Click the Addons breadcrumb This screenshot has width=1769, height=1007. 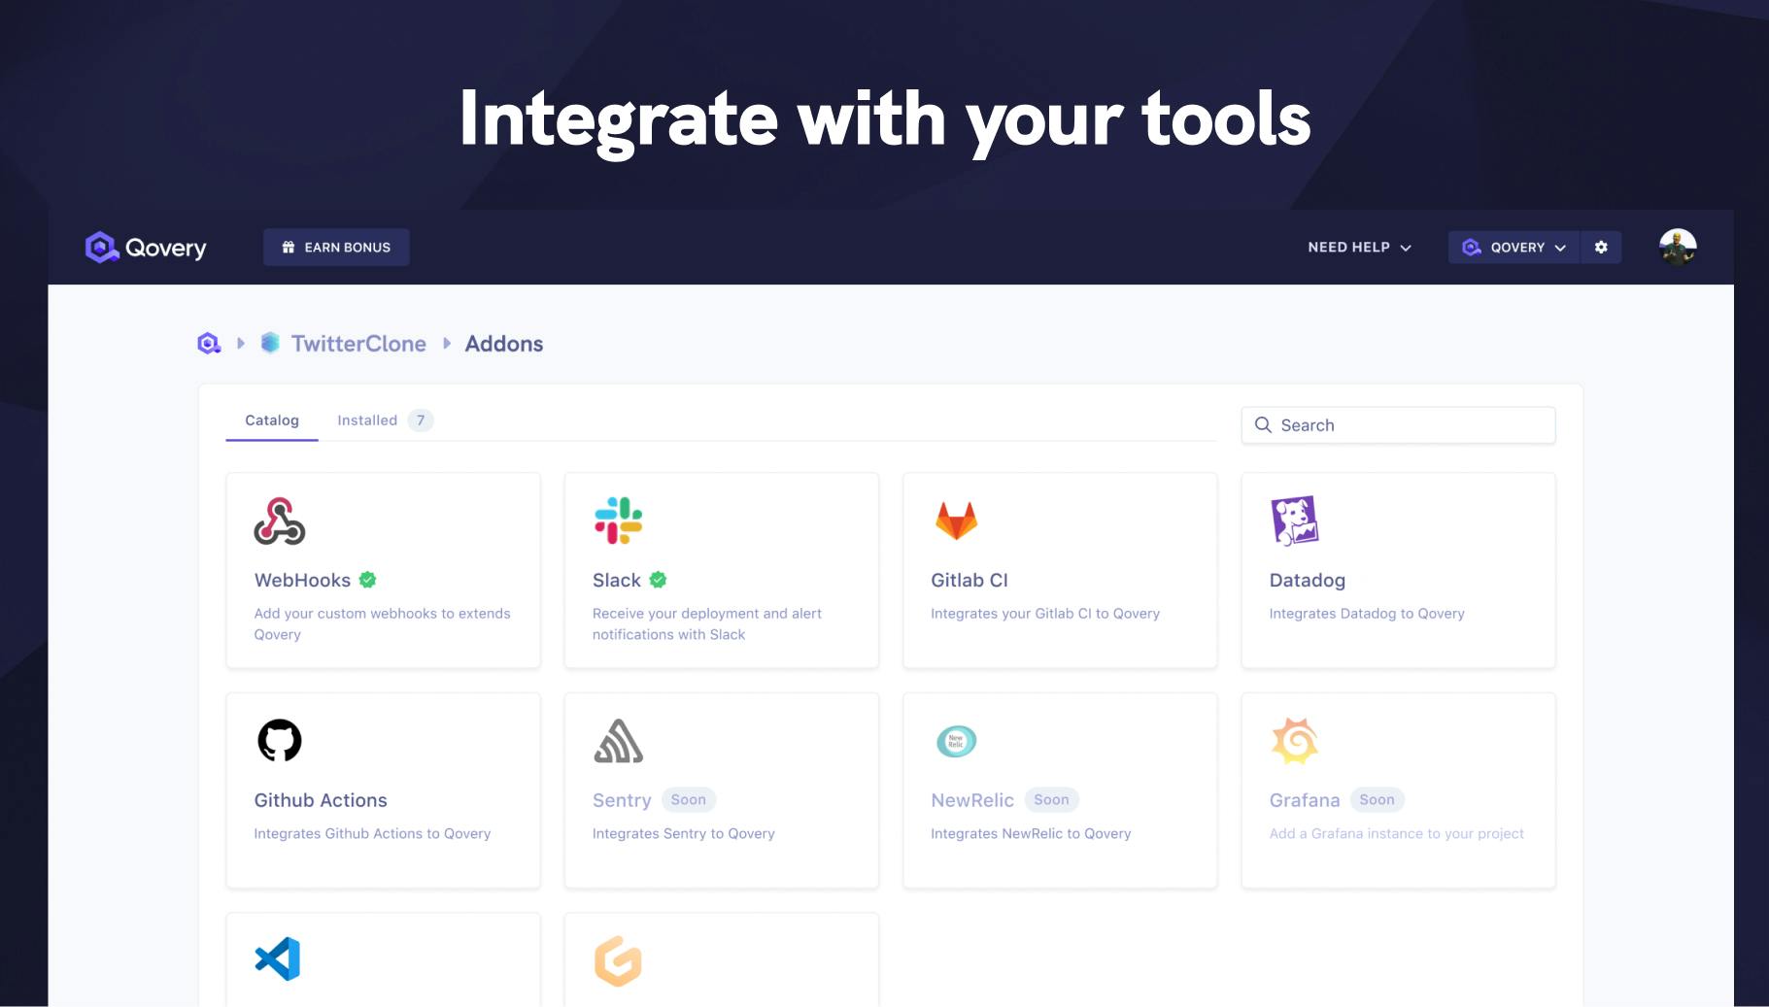[504, 344]
